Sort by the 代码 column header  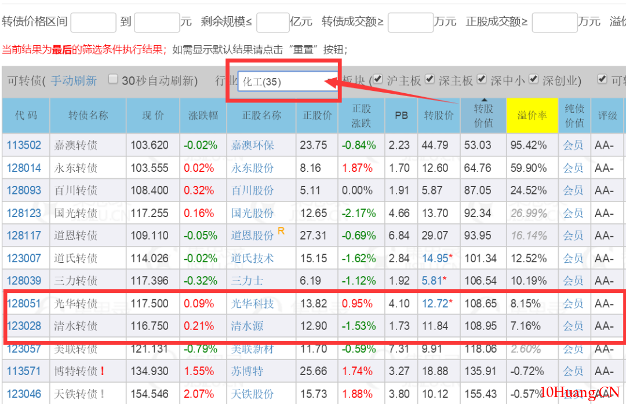(x=26, y=116)
